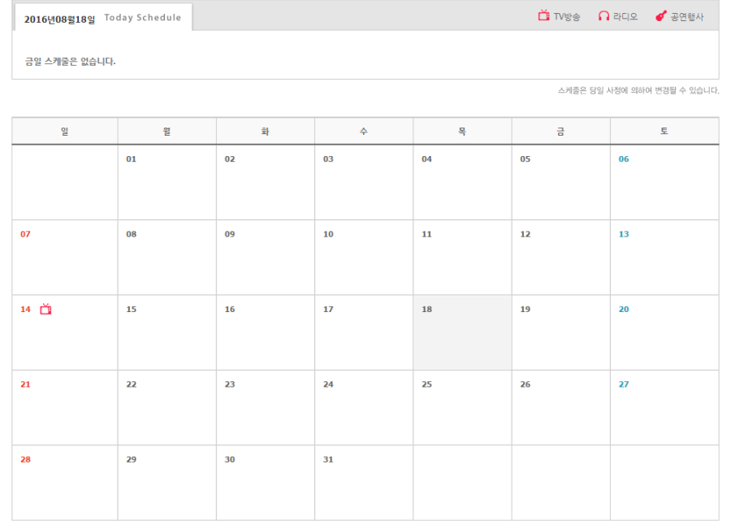Screen dimensions: 731x525
Task: Click the 라디오 headphone icon
Action: click(603, 16)
